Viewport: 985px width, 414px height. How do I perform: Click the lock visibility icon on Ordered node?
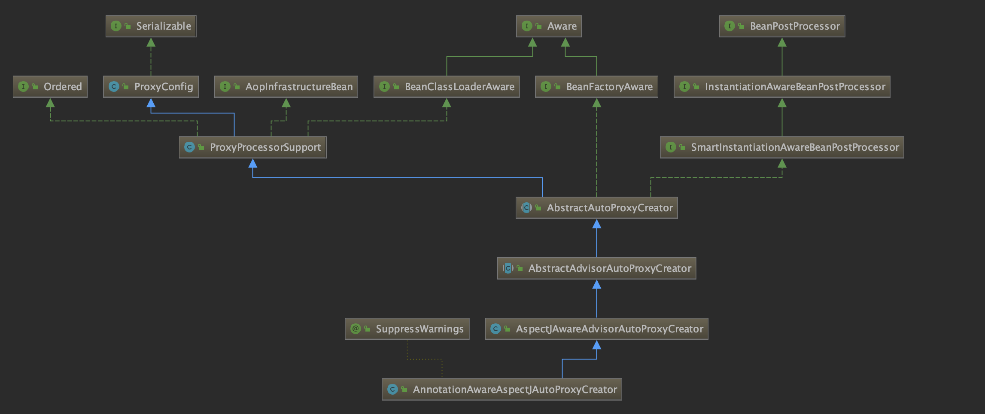click(35, 87)
